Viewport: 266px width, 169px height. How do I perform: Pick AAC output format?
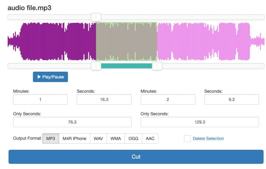point(150,139)
